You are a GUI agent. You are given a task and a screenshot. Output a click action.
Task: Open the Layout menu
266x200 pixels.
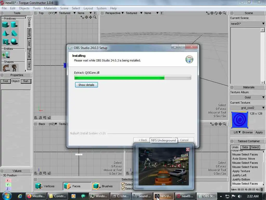[x=88, y=8]
